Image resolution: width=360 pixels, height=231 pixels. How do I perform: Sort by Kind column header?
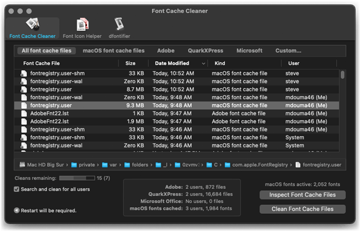point(220,64)
